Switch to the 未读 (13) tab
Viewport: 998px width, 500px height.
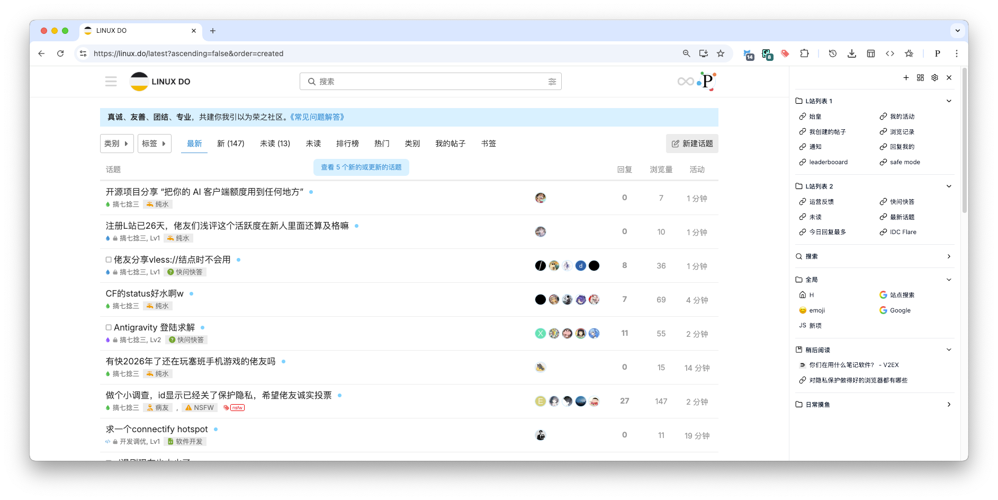(x=275, y=143)
